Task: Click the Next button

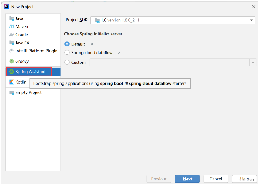Action: coord(187,179)
